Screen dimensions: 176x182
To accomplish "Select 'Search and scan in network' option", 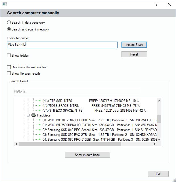I will (9, 29).
